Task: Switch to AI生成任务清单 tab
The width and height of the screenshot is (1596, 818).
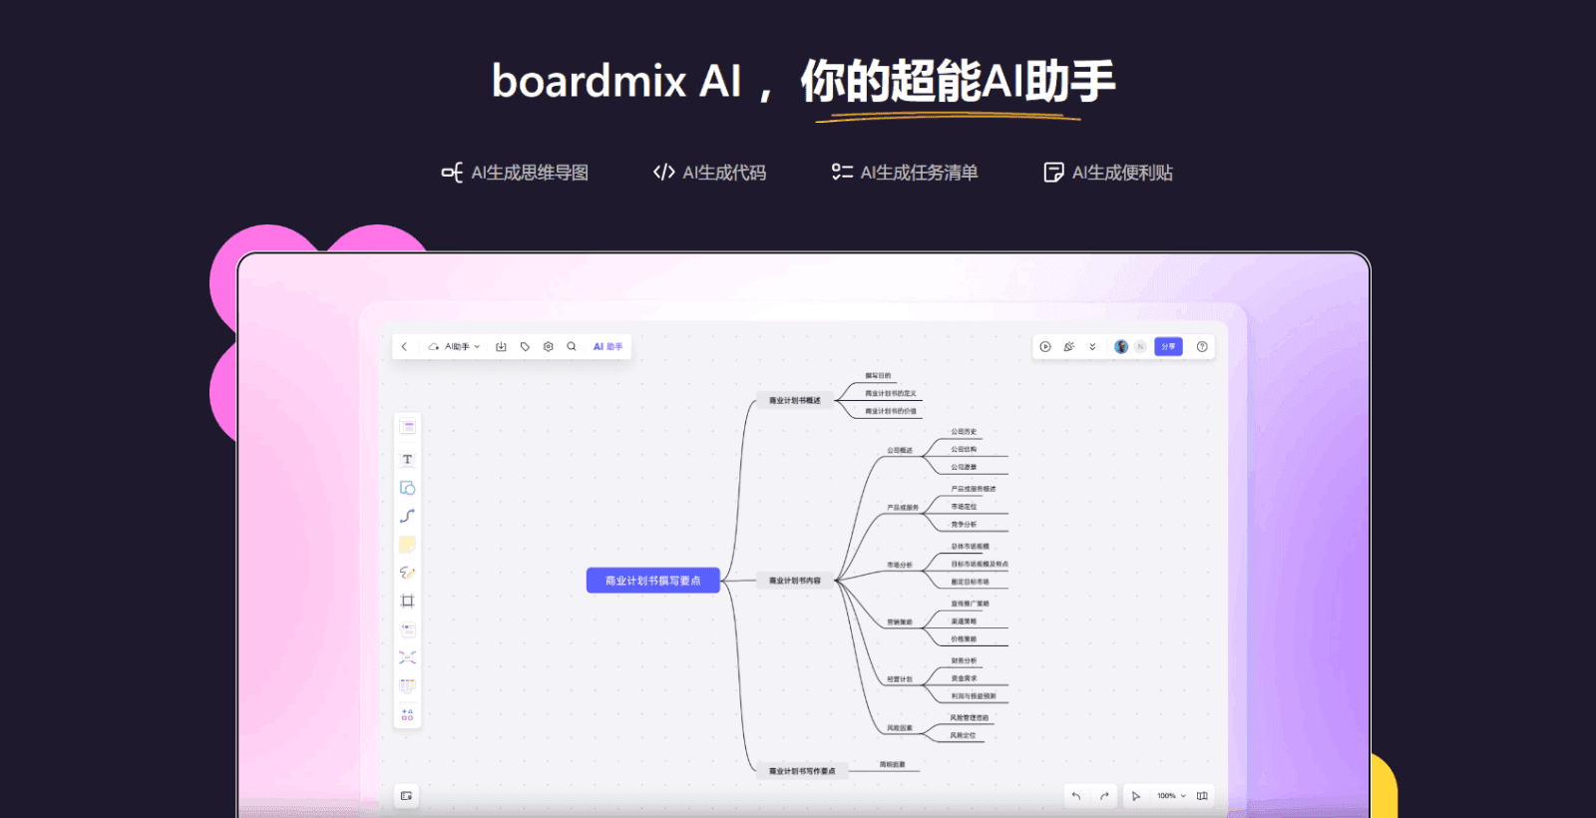Action: (x=905, y=173)
